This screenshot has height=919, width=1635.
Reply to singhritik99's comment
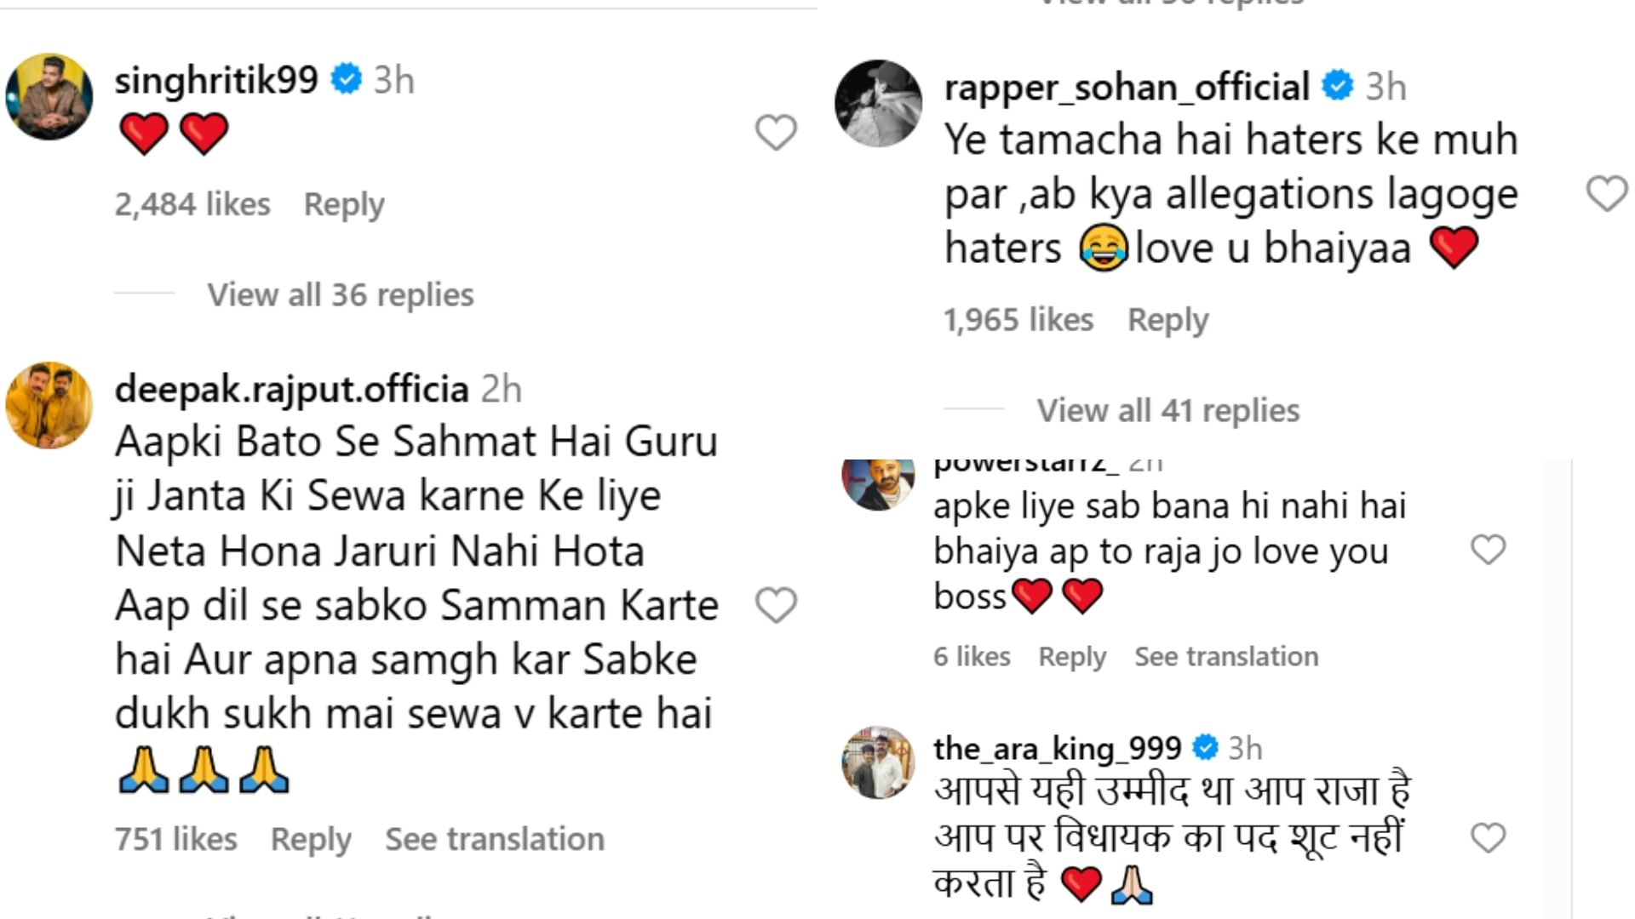(344, 204)
